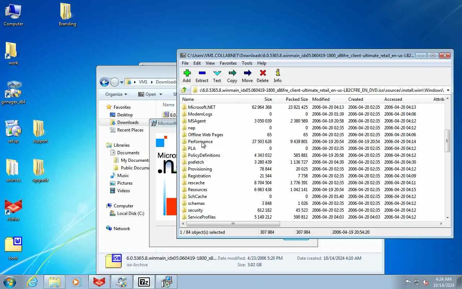Open the Info toolbar icon
This screenshot has width=462, height=289.
click(278, 76)
